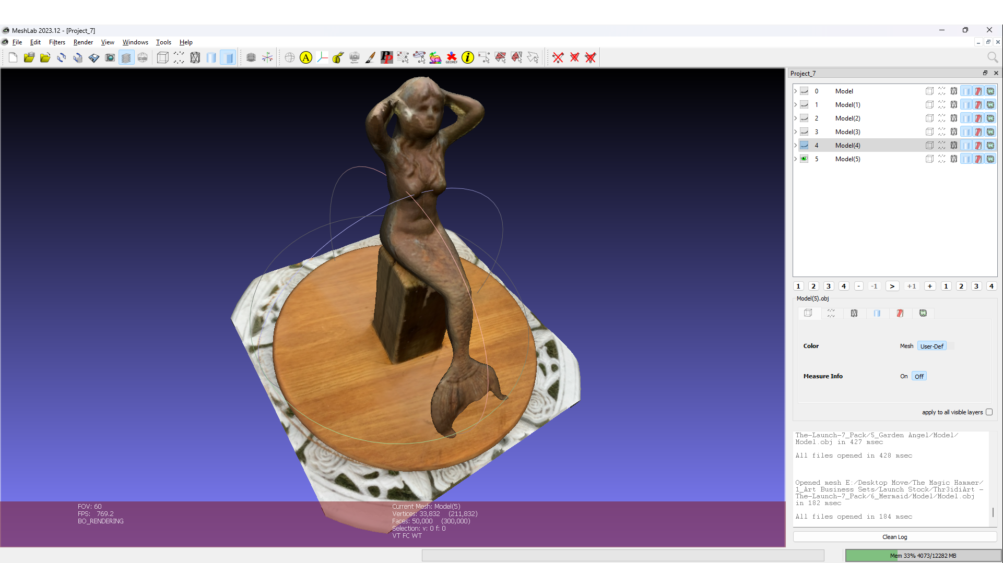Viewport: 1003px width, 563px height.
Task: Open the View menu
Action: pos(108,42)
